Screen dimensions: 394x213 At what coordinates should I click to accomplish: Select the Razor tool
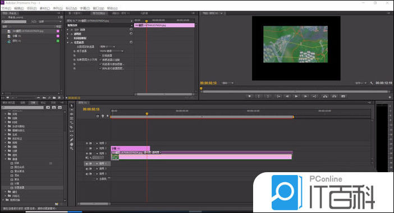pos(71,127)
